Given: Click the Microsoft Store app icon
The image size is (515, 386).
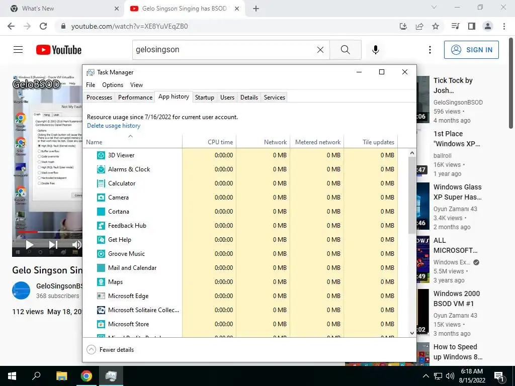Looking at the screenshot, I should (101, 324).
